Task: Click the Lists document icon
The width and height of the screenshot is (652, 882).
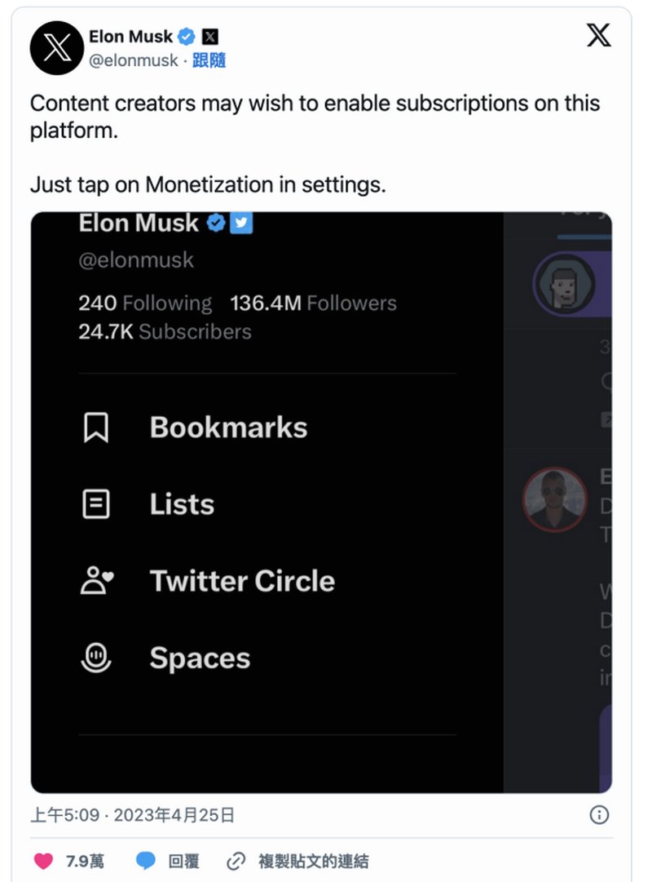Action: tap(96, 504)
